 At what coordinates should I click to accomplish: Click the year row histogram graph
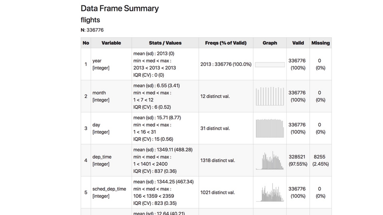pyautogui.click(x=270, y=64)
